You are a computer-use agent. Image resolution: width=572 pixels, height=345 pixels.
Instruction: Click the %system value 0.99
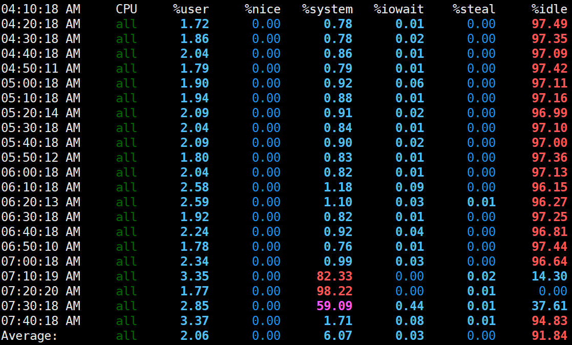click(338, 262)
